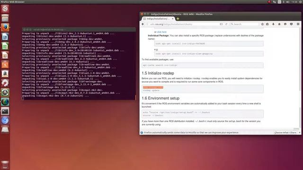This screenshot has height=170, width=303.
Task: Focus the Firefox Search box
Action: (244, 24)
